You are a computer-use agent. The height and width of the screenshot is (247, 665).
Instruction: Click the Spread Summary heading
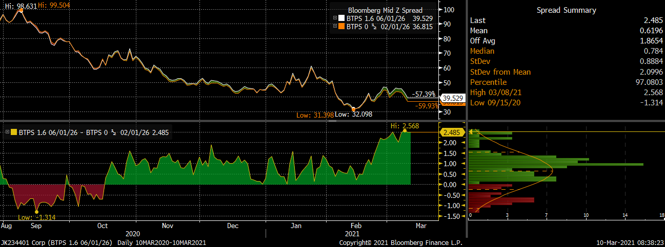coord(566,10)
